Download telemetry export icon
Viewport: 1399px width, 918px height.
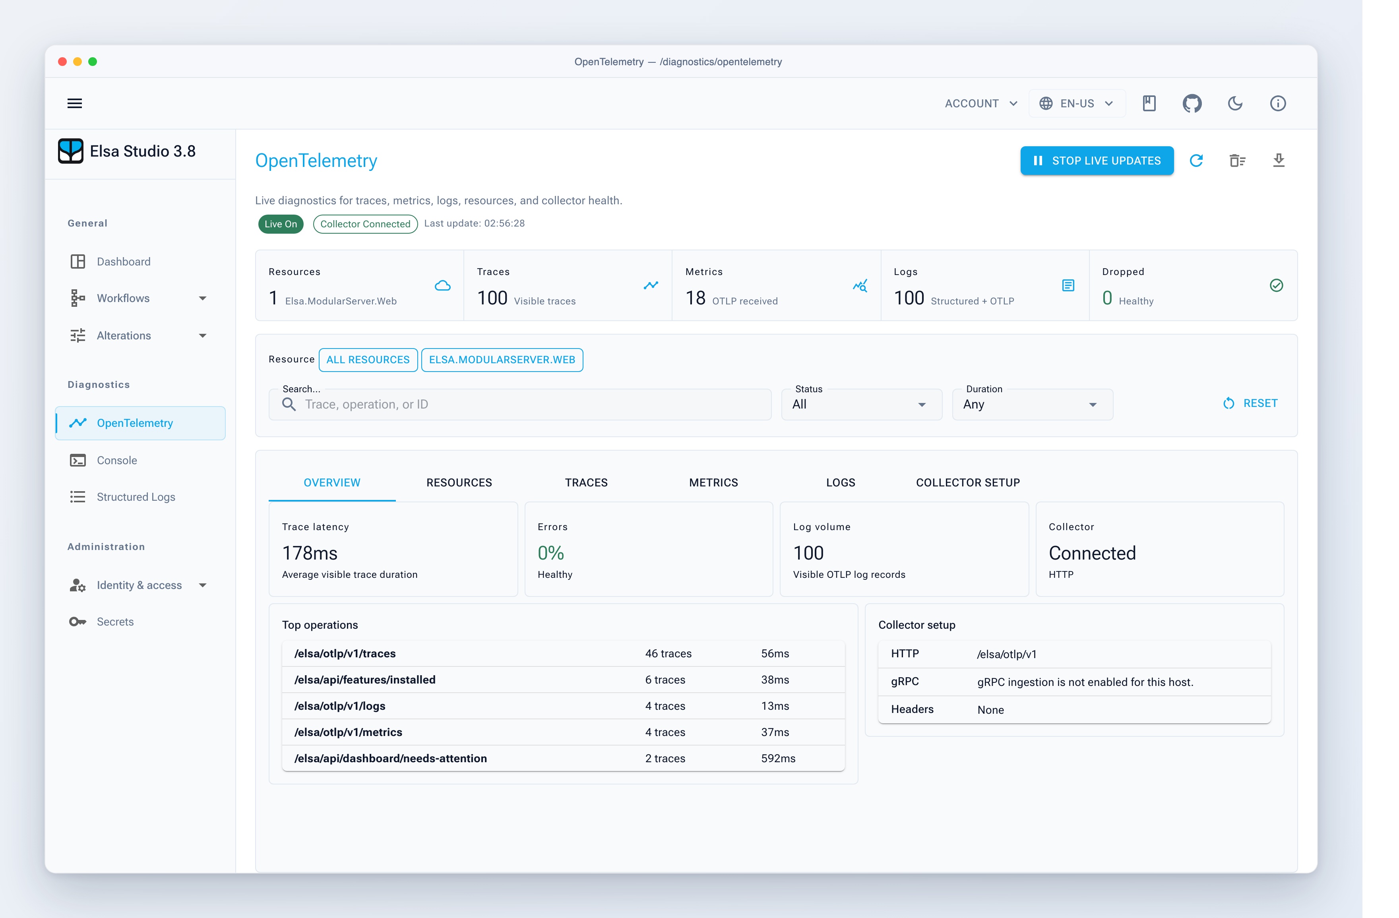[x=1279, y=161]
